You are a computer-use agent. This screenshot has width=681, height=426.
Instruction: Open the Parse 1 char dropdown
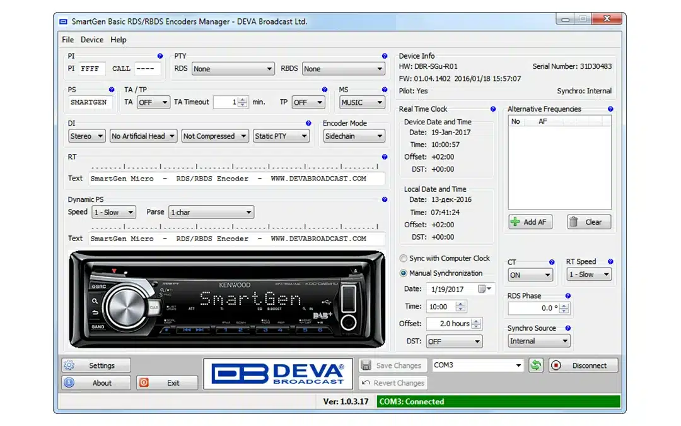pos(211,212)
